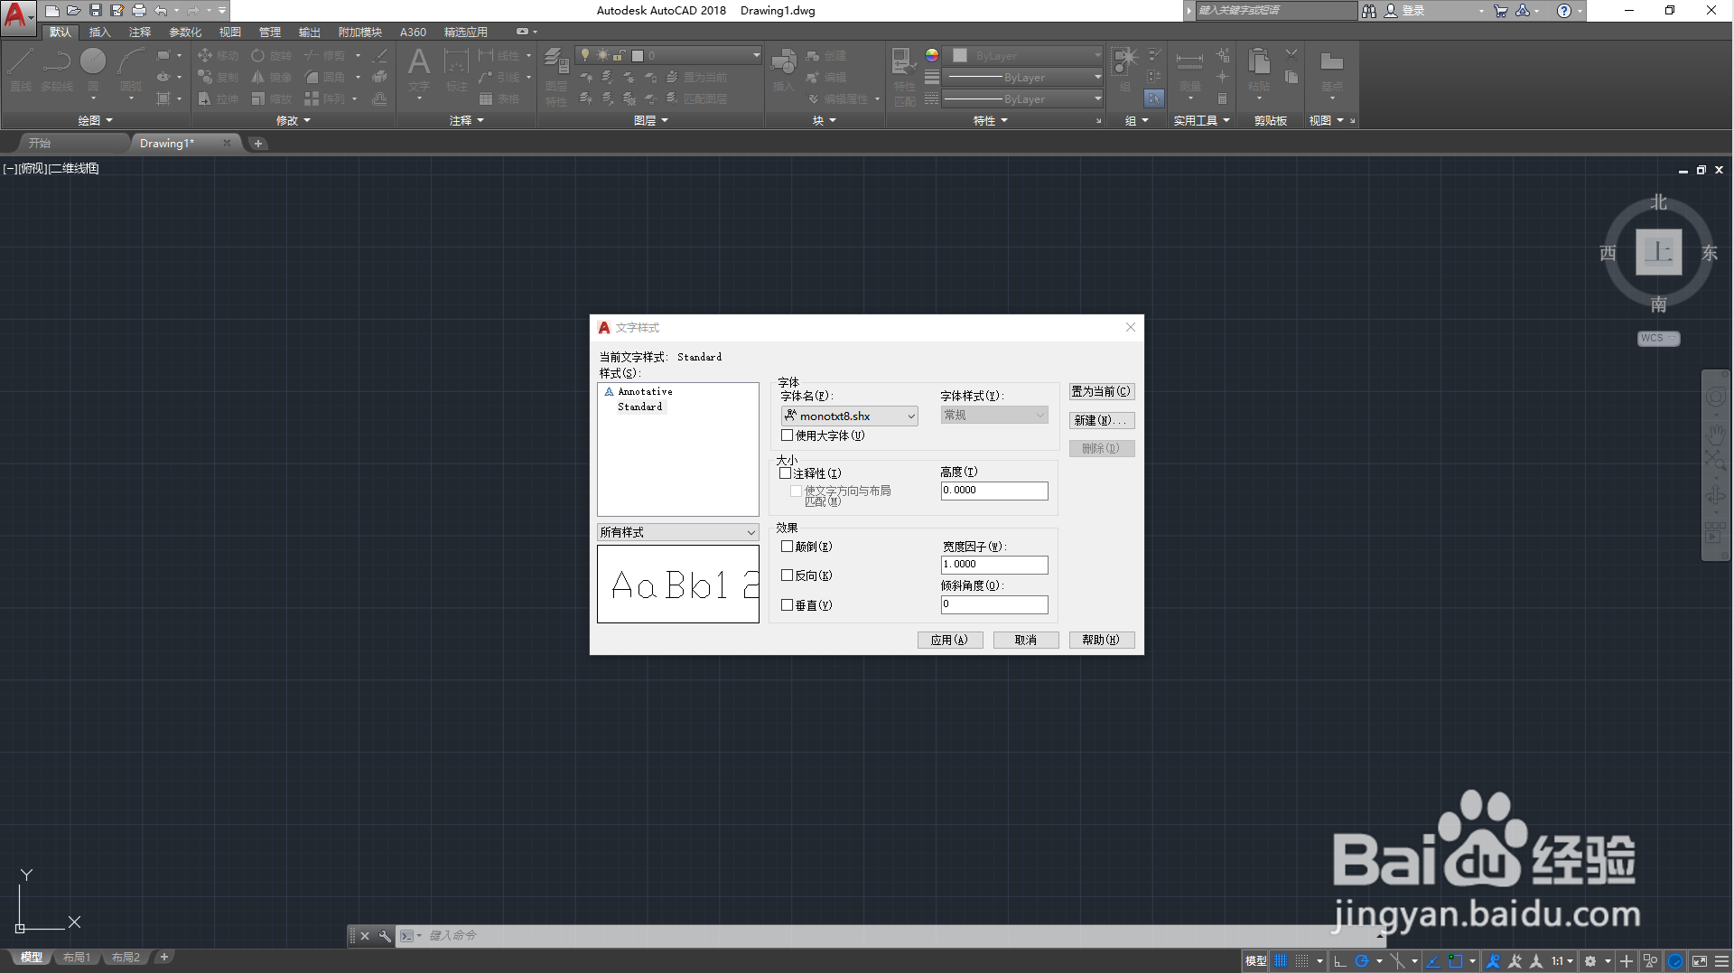Viewport: 1734px width, 973px height.
Task: Open the layer selection dropdown showing 0
Action: (668, 56)
